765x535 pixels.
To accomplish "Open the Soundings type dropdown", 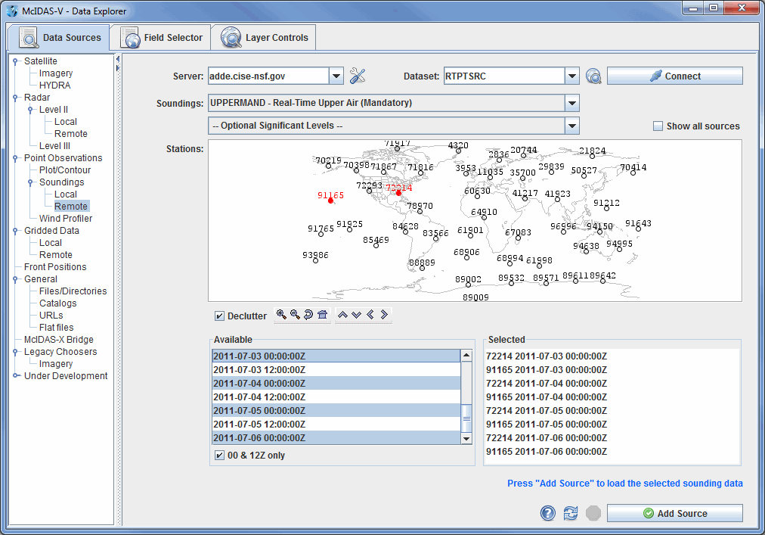I will click(572, 103).
